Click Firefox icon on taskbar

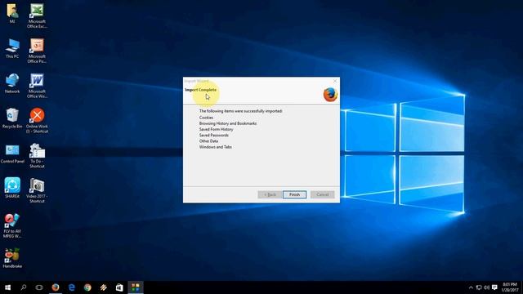click(56, 287)
